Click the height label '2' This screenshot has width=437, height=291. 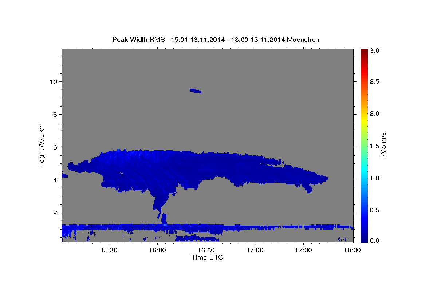coord(55,213)
